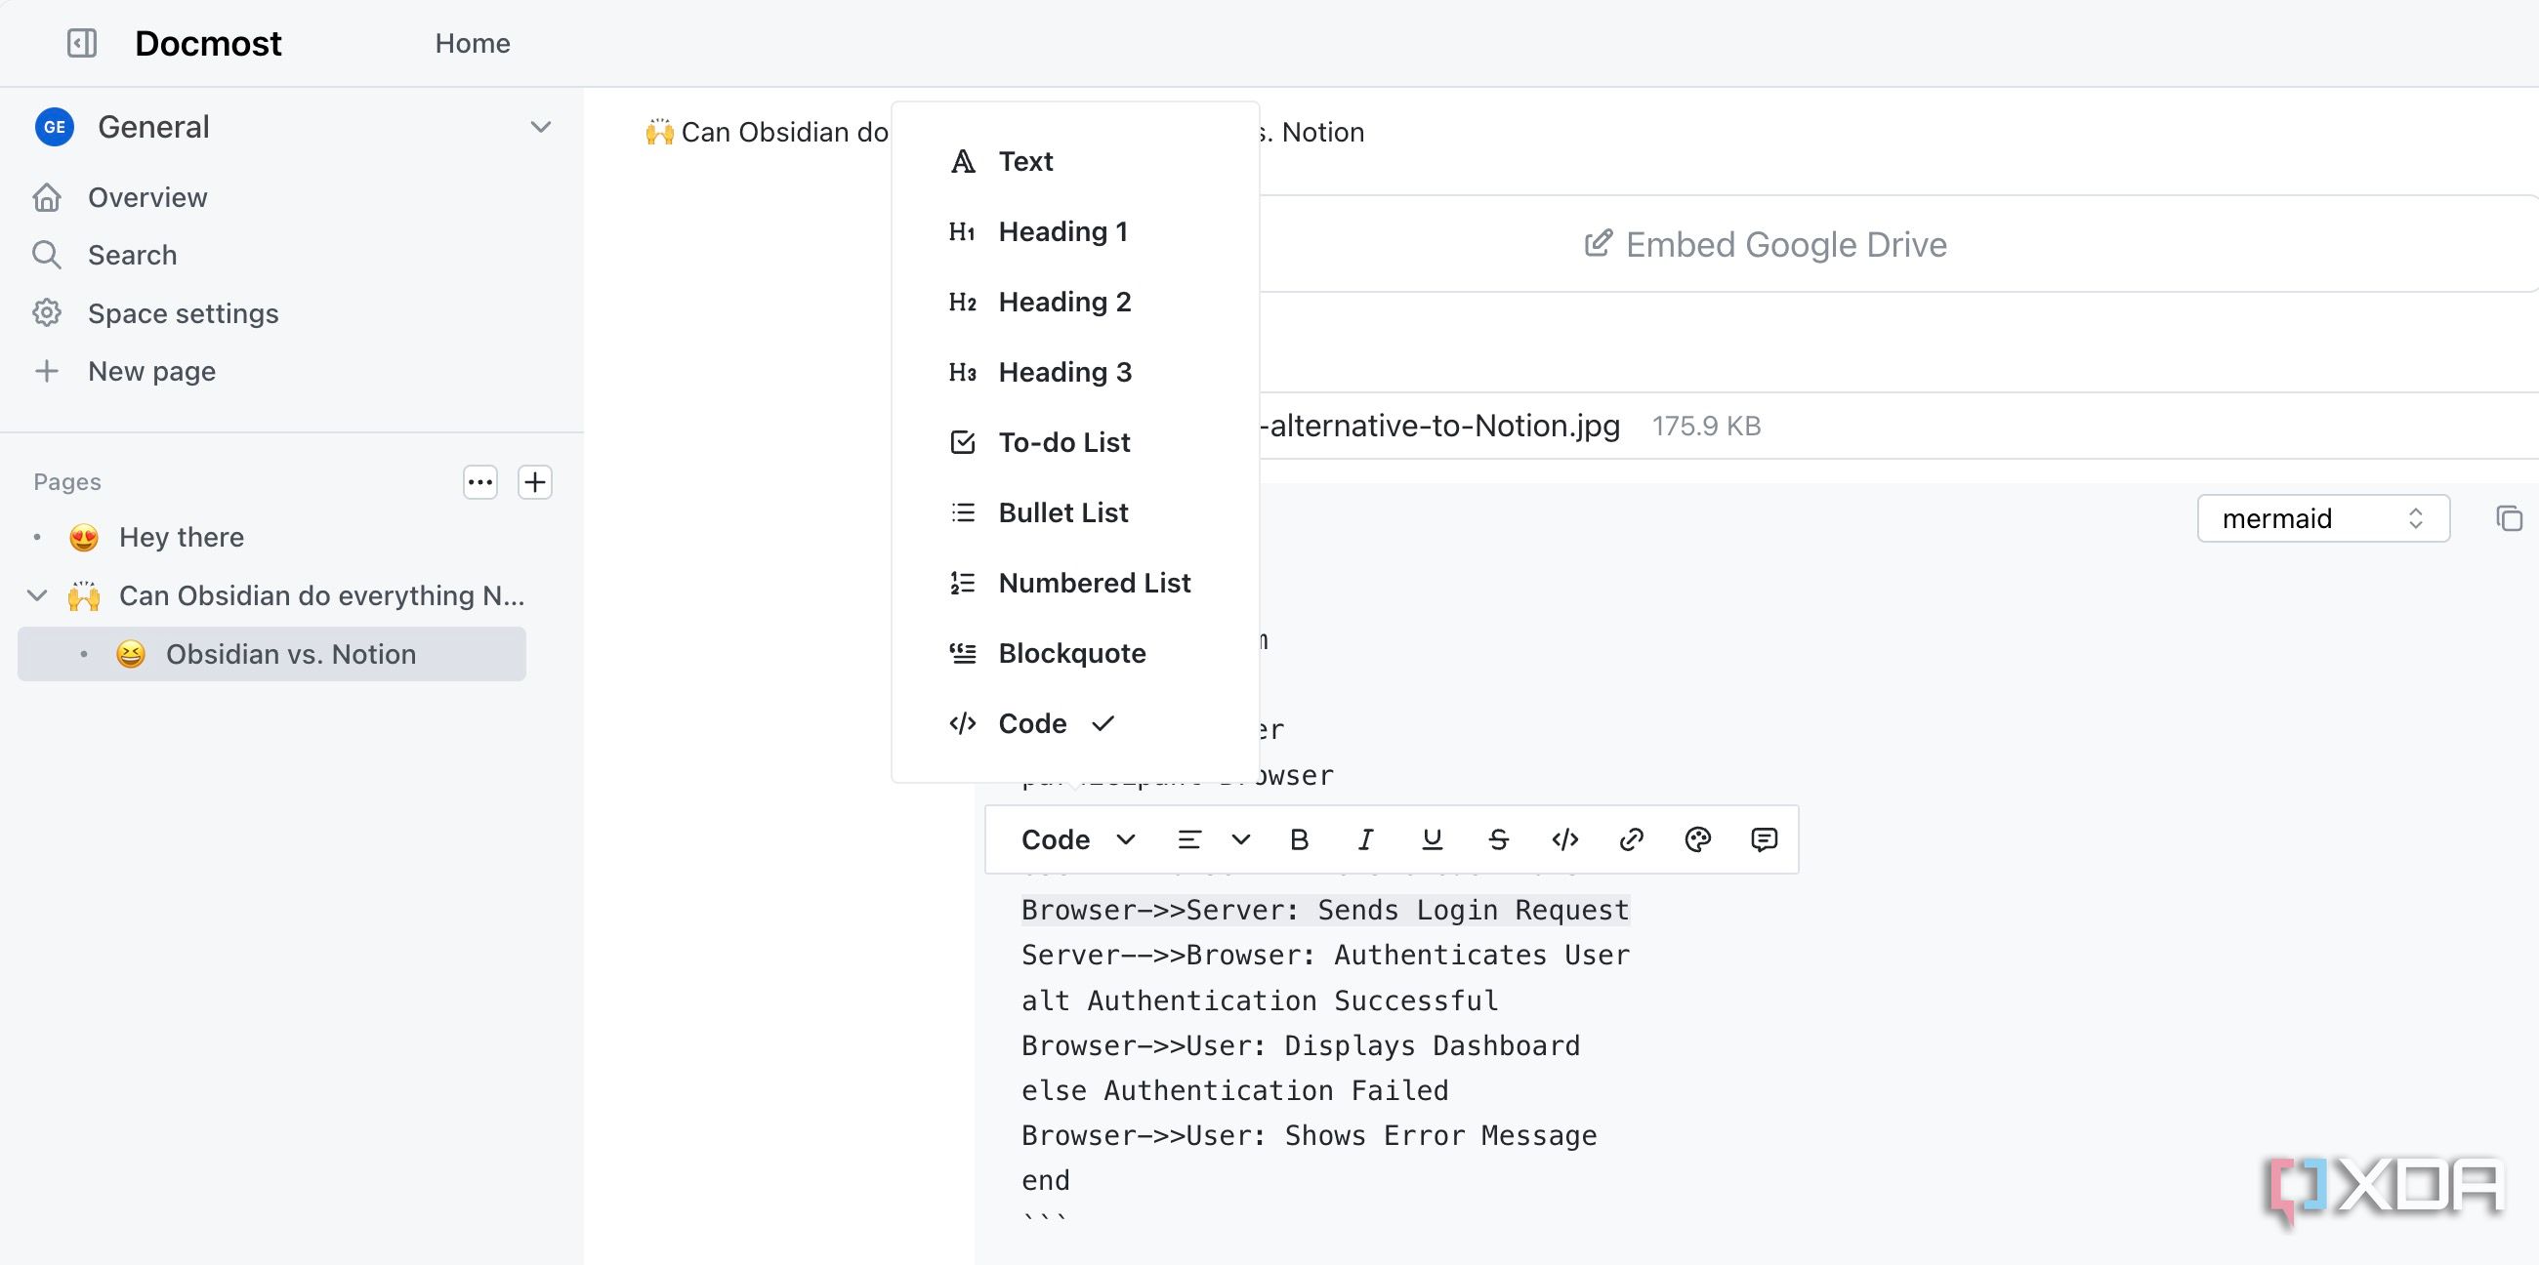Choose Bullet List block type
Viewport: 2539px width, 1265px height.
tap(1074, 512)
